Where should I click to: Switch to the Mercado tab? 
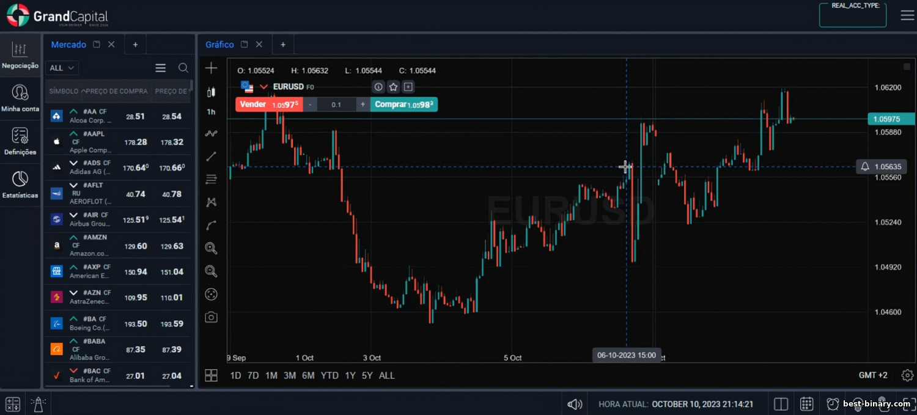(x=68, y=45)
